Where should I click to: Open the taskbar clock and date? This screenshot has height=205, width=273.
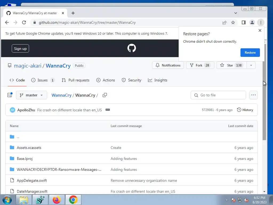tap(259, 200)
